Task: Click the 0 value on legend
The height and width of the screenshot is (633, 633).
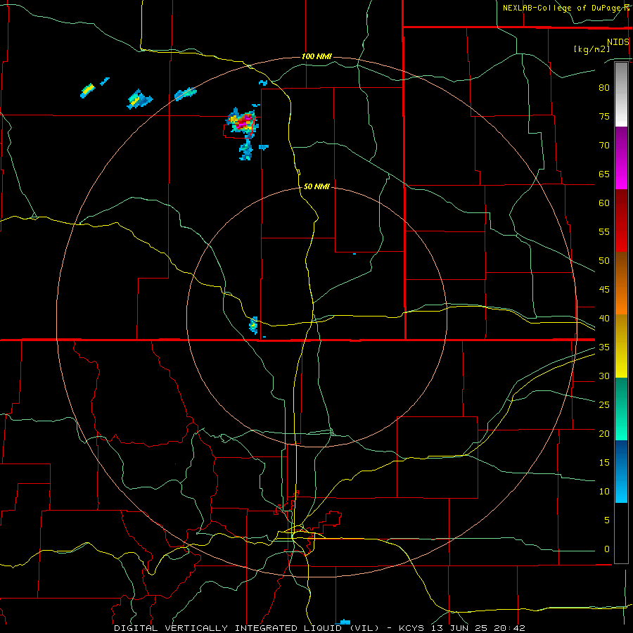Action: [x=607, y=549]
